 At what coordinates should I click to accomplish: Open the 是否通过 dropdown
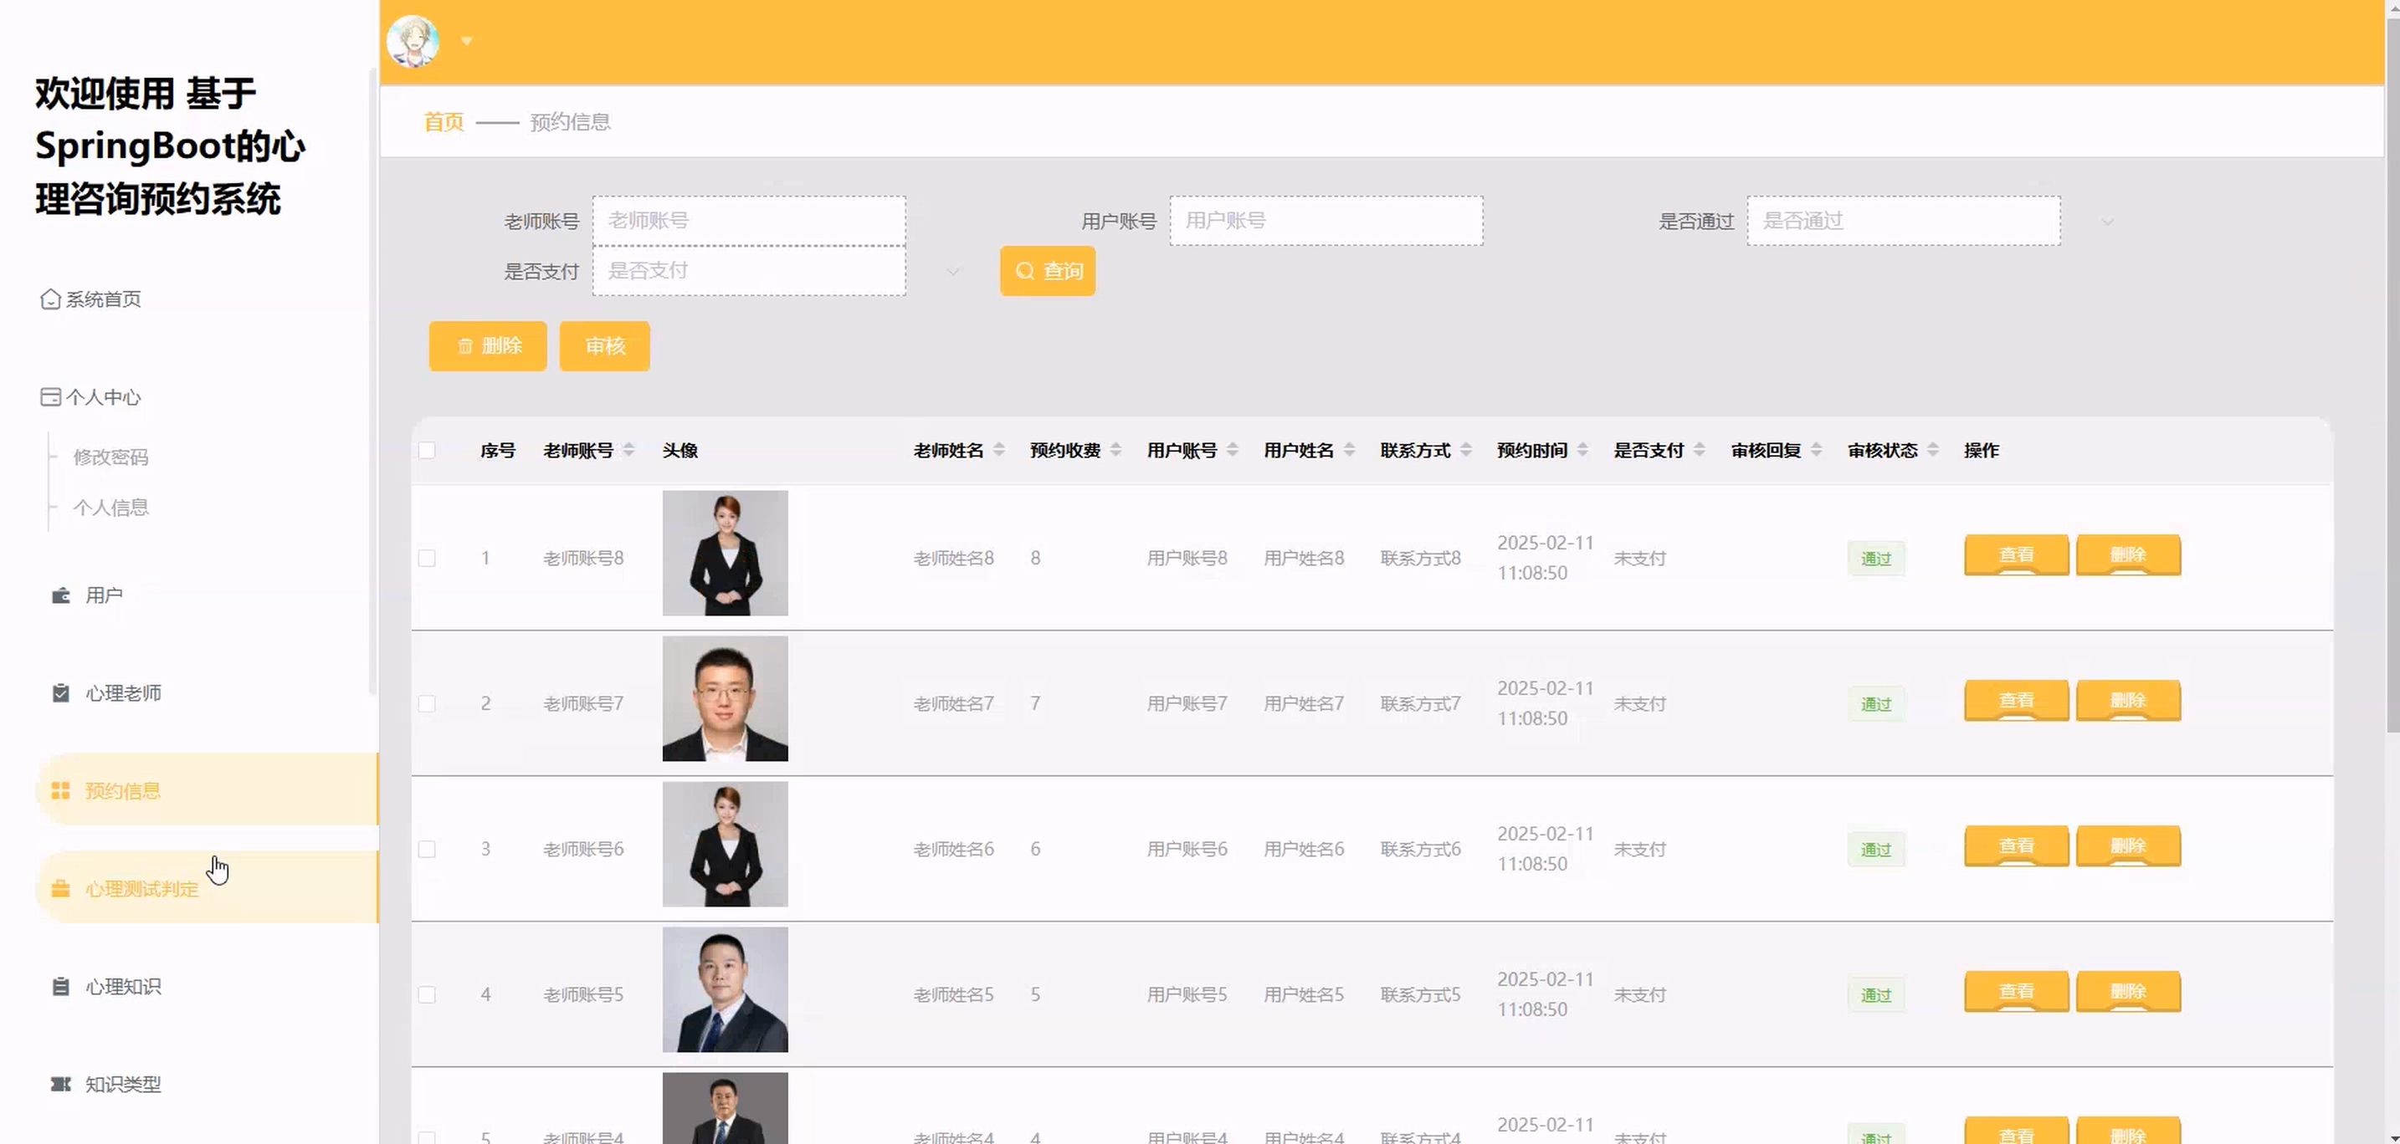[1902, 222]
